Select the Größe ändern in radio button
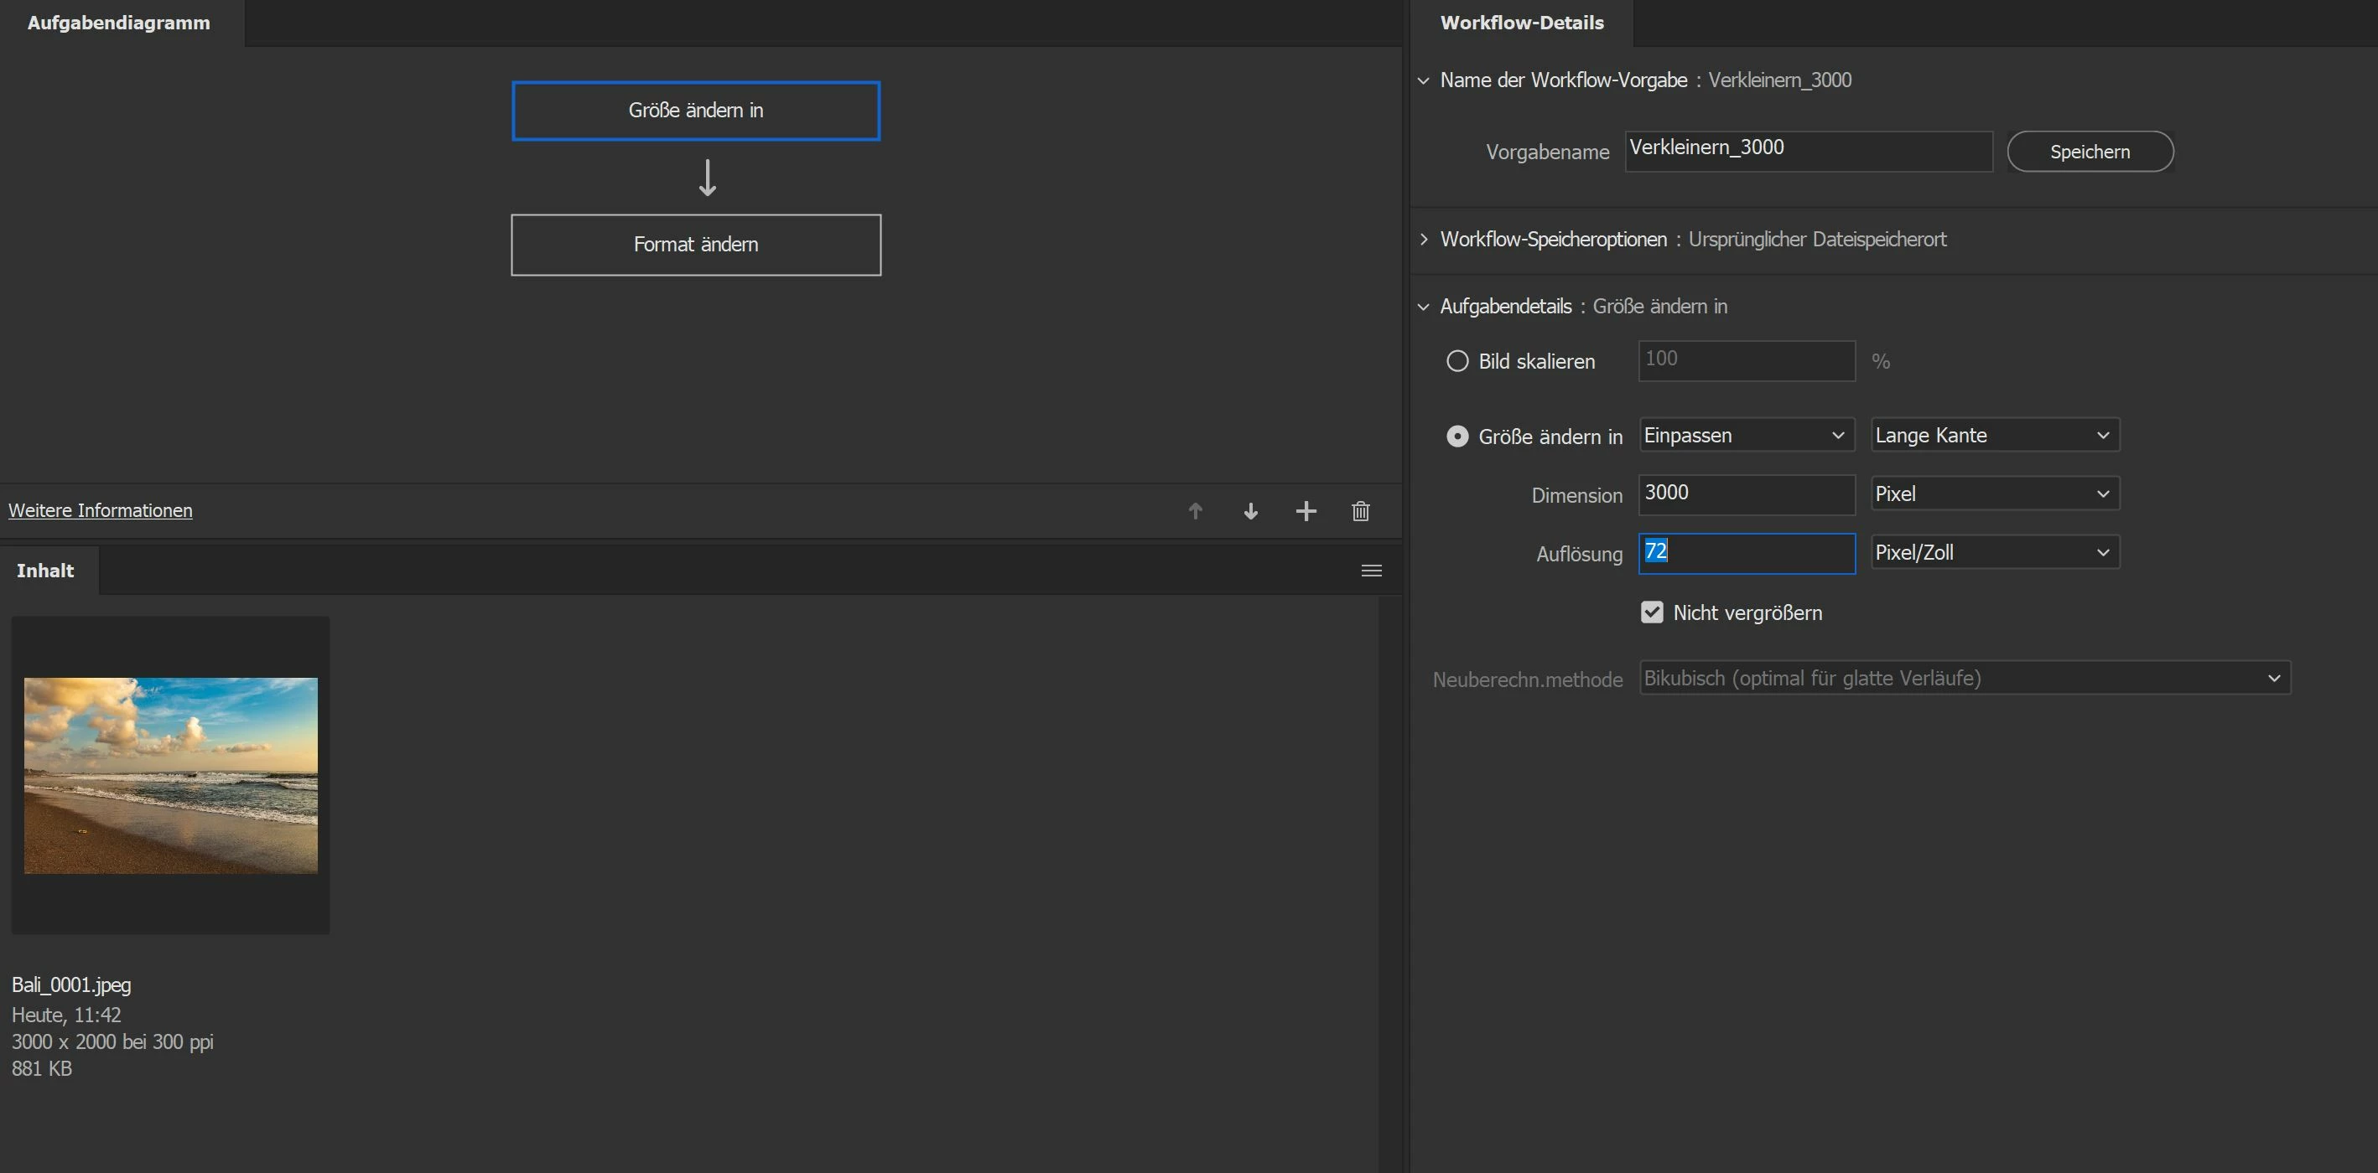The image size is (2378, 1173). coord(1456,437)
